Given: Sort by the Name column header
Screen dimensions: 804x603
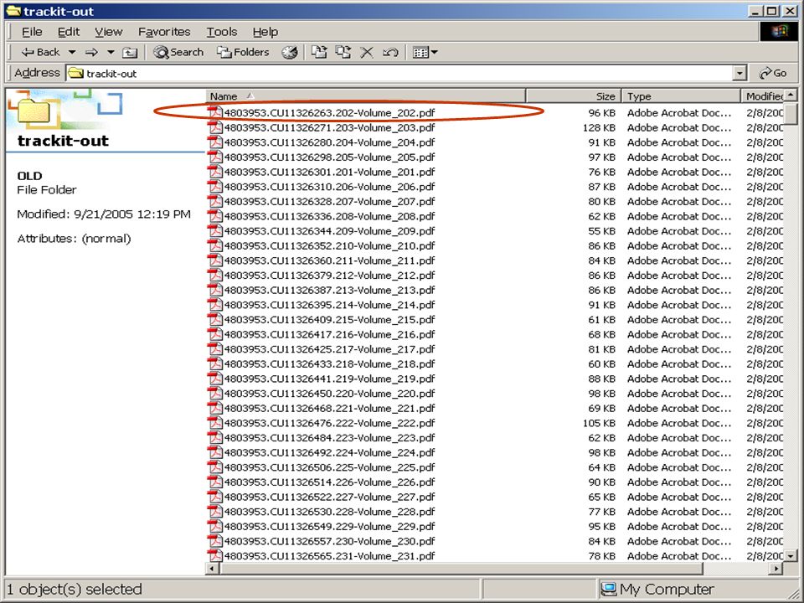Looking at the screenshot, I should 366,95.
